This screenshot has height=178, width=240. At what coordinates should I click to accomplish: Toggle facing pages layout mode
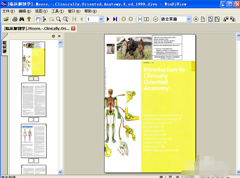pos(147,19)
